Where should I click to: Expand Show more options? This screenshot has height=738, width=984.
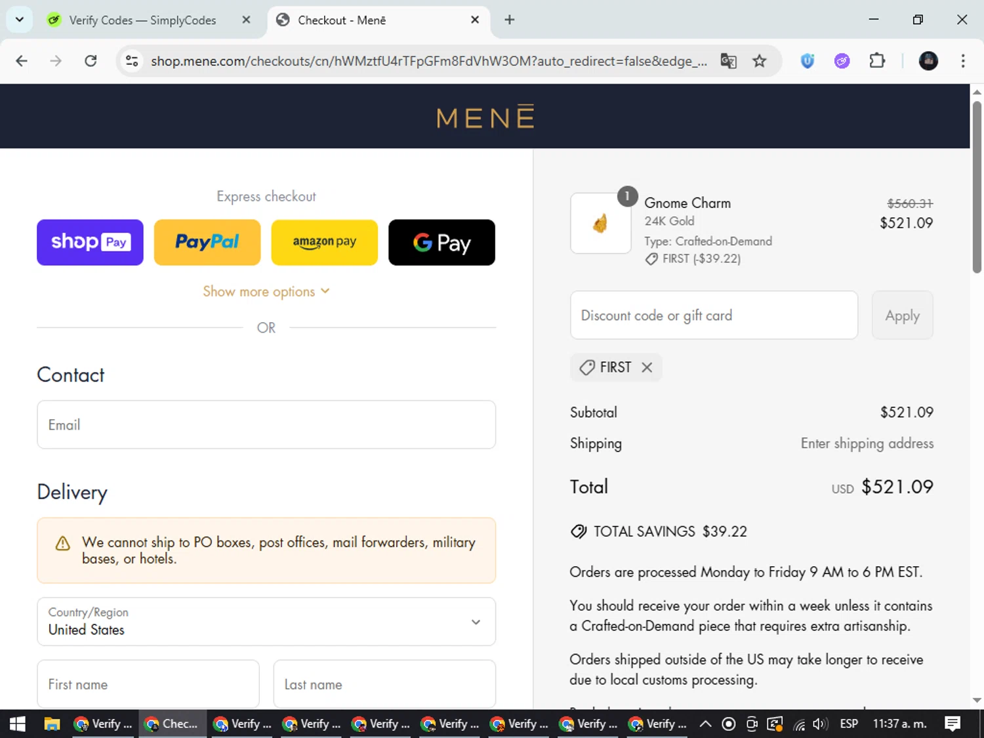pyautogui.click(x=266, y=291)
